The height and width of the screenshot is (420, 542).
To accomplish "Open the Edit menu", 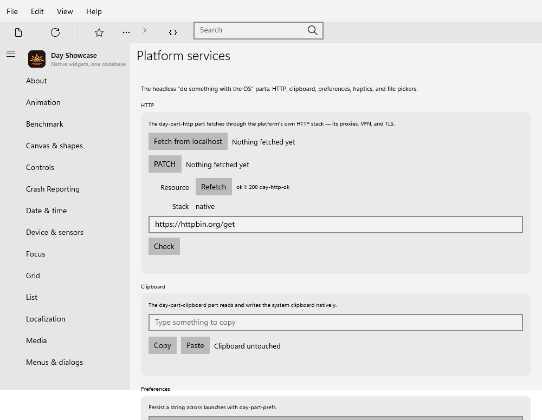I will (37, 11).
